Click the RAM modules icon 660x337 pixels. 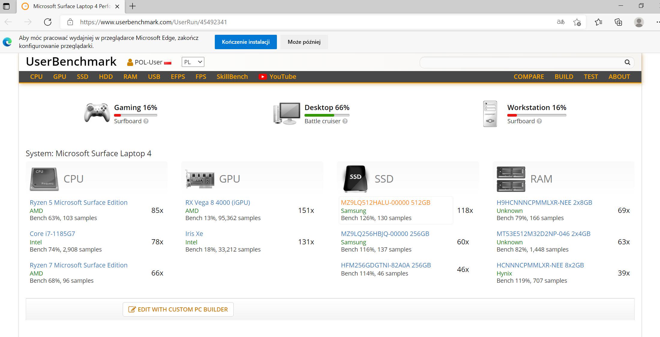[511, 179]
